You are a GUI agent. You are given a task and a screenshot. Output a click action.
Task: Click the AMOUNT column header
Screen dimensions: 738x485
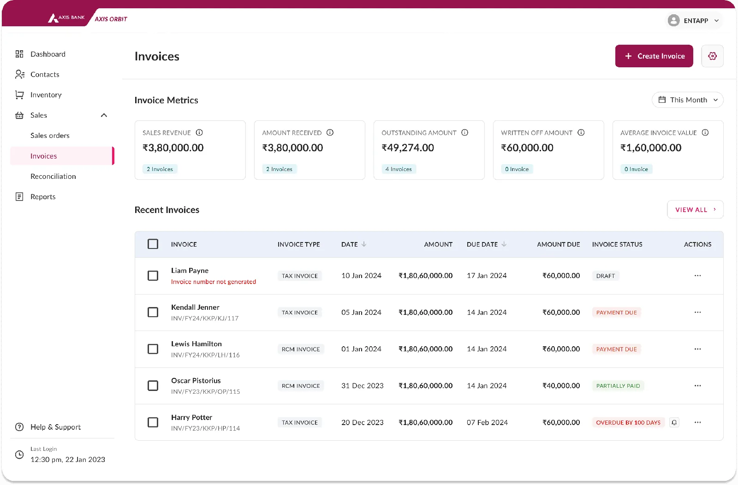pyautogui.click(x=438, y=244)
